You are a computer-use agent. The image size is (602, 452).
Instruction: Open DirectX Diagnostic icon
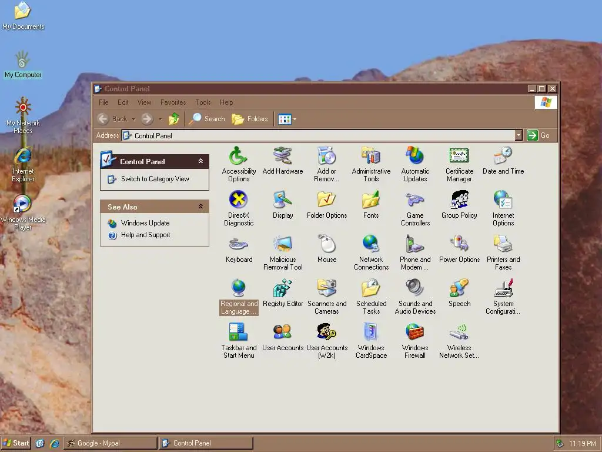tap(239, 208)
